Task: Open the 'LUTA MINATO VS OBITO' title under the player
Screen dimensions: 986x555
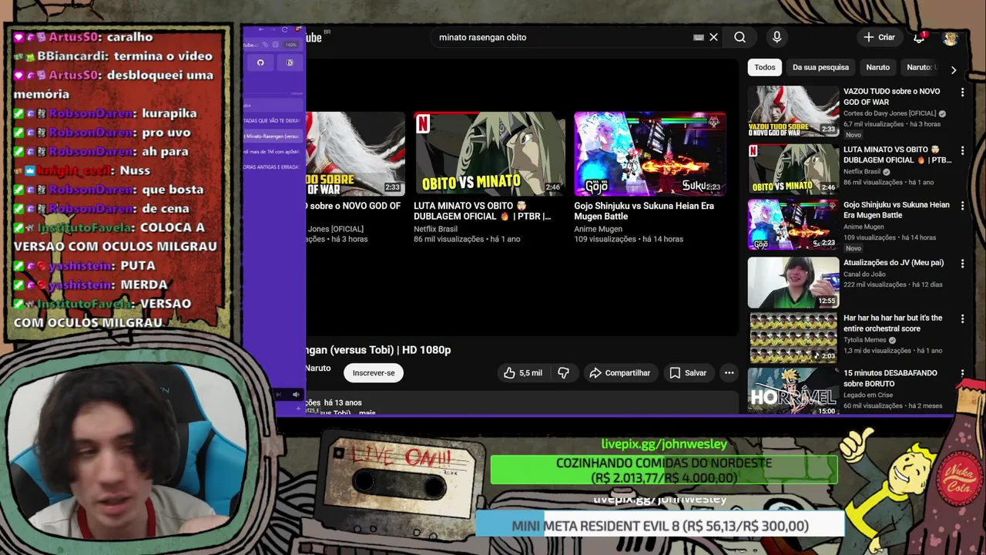Action: (483, 211)
